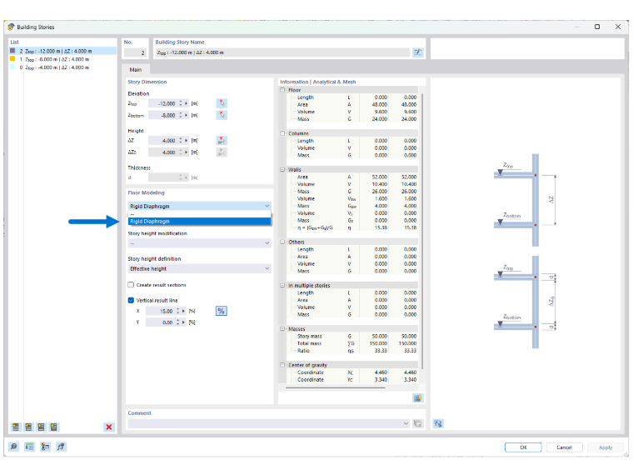This screenshot has height=475, width=633.
Task: Collapse the Floor information group
Action: (x=282, y=90)
